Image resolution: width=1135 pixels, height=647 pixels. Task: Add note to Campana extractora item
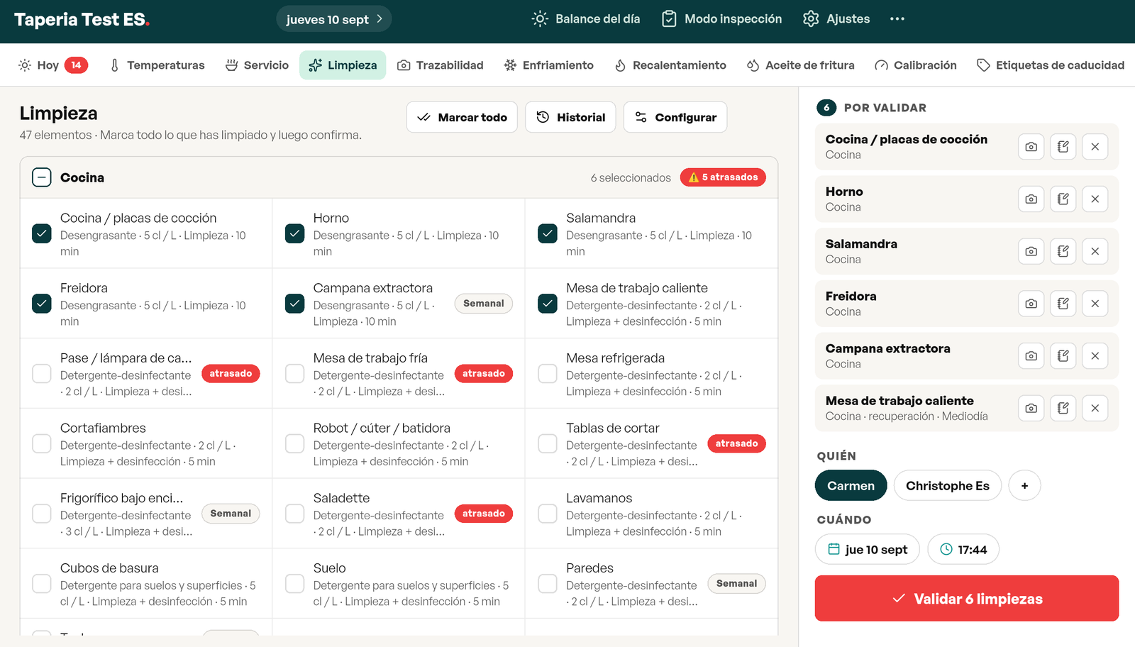1063,356
